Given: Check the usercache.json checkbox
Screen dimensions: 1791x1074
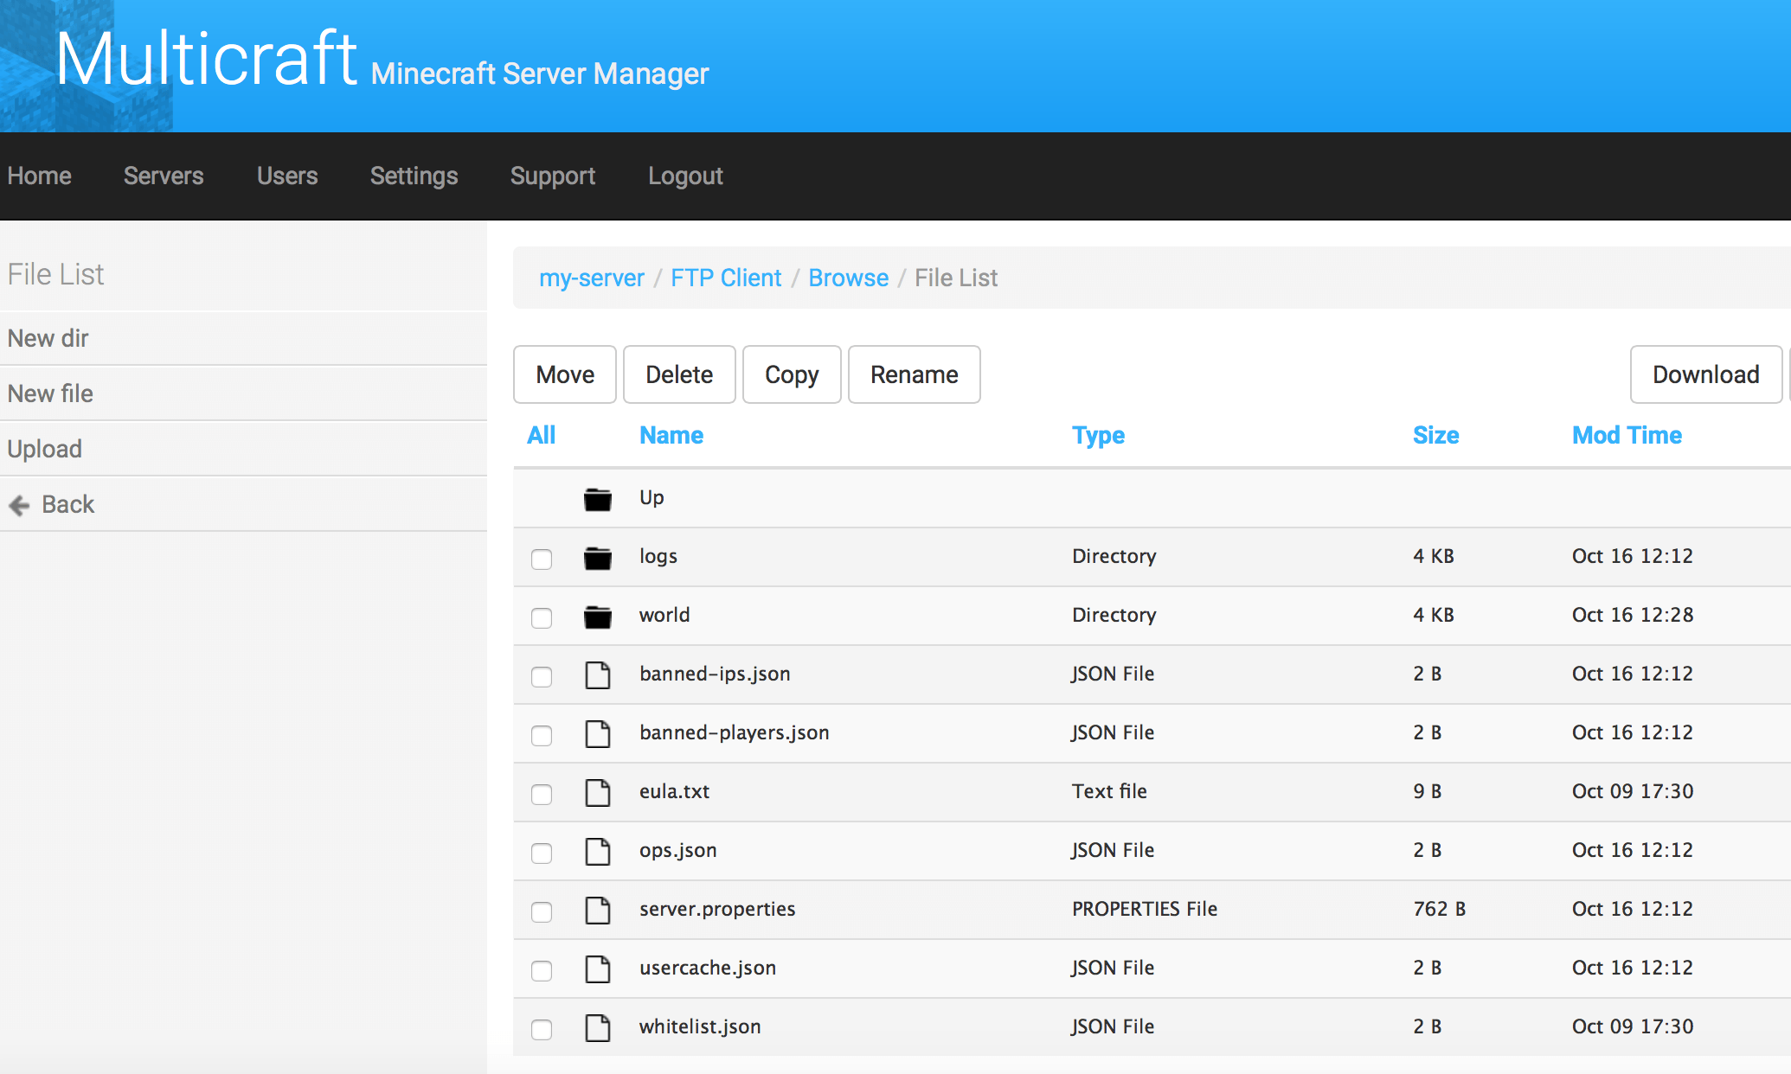Looking at the screenshot, I should point(542,970).
